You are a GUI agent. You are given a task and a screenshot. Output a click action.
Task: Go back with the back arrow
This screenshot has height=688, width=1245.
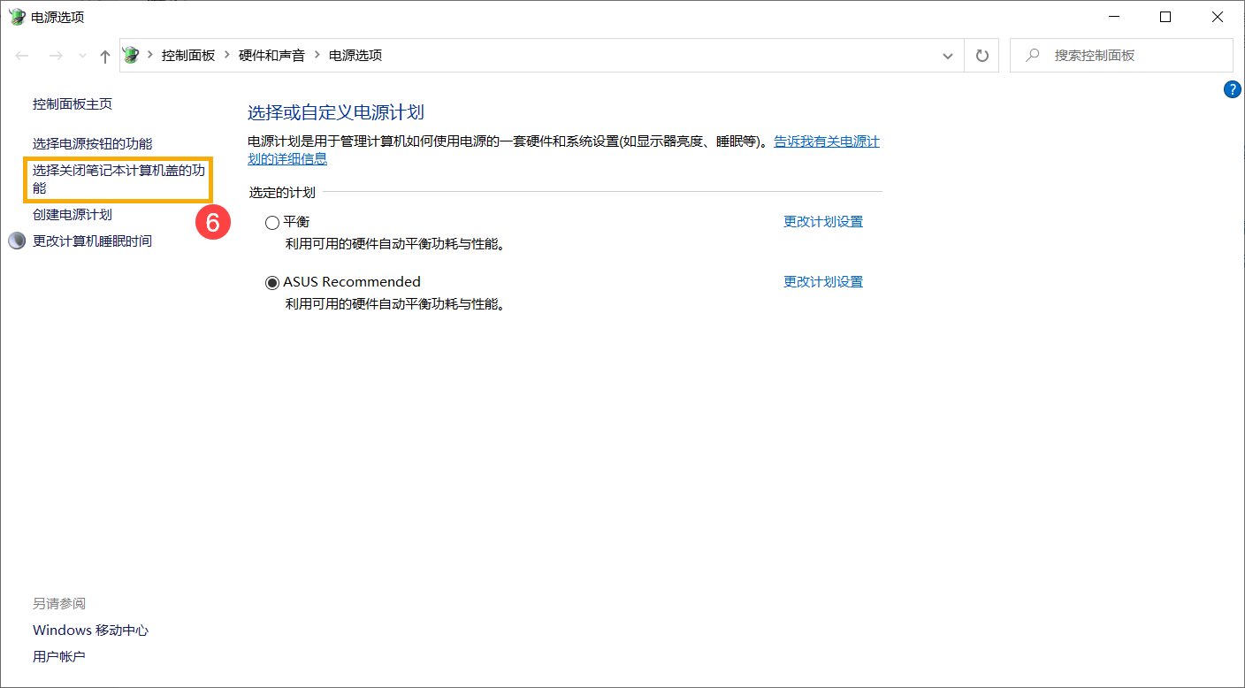point(23,56)
